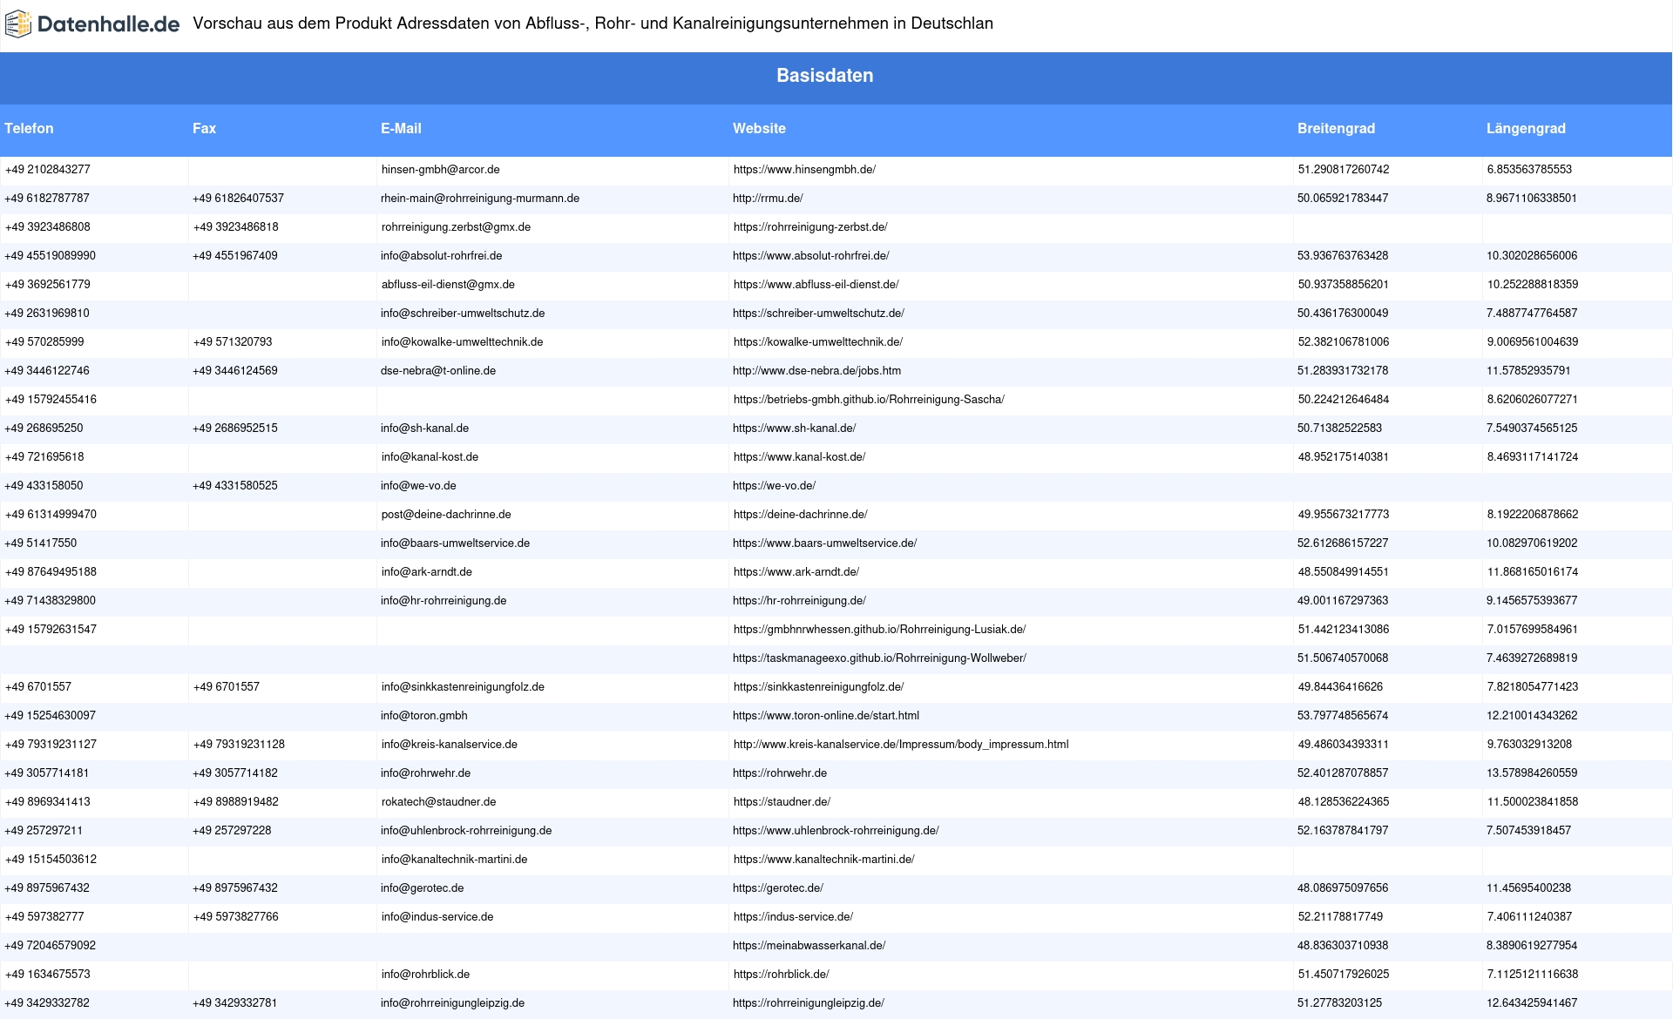Click website https://www.kanaltechnik-martini.de/

coord(823,860)
